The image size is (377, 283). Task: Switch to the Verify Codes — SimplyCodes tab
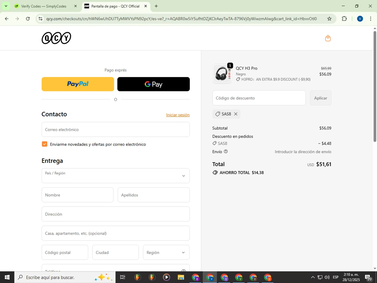(x=43, y=6)
